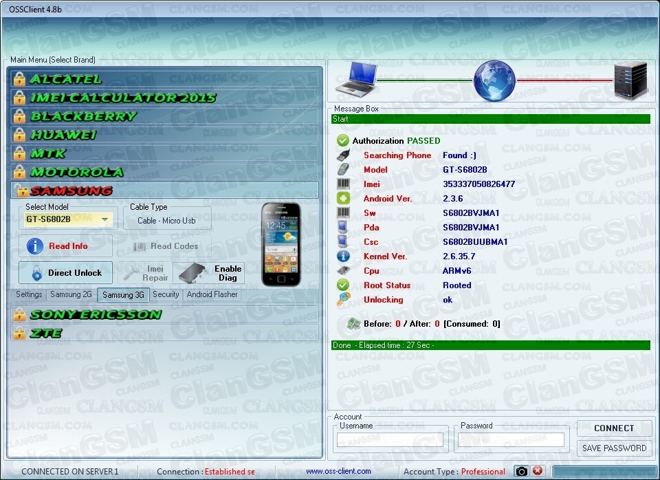Viewport: 660px width, 480px height.
Task: Click the chip icon on Enable Diag
Action: click(x=194, y=273)
